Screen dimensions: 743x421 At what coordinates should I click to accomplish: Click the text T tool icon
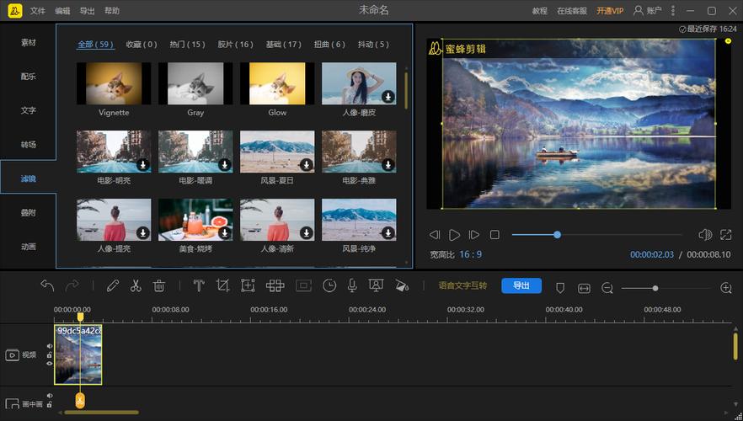click(x=199, y=286)
